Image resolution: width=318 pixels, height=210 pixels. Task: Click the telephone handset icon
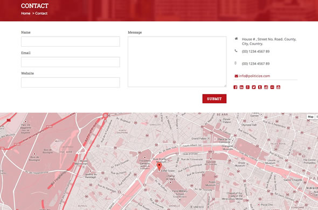[236, 50]
